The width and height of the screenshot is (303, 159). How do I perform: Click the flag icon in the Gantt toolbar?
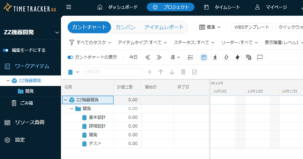(260, 57)
